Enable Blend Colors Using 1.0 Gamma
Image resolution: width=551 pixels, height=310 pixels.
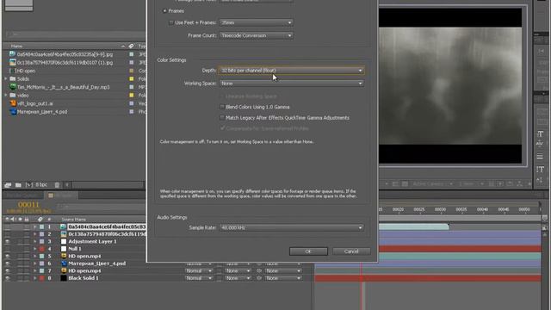click(222, 107)
